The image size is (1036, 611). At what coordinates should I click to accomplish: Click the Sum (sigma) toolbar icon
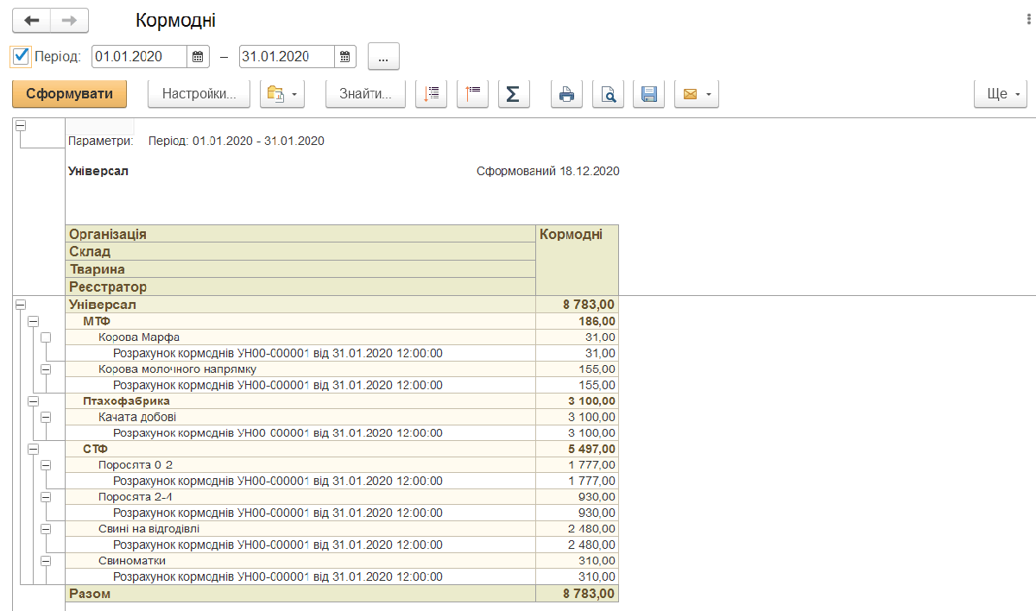click(x=514, y=94)
